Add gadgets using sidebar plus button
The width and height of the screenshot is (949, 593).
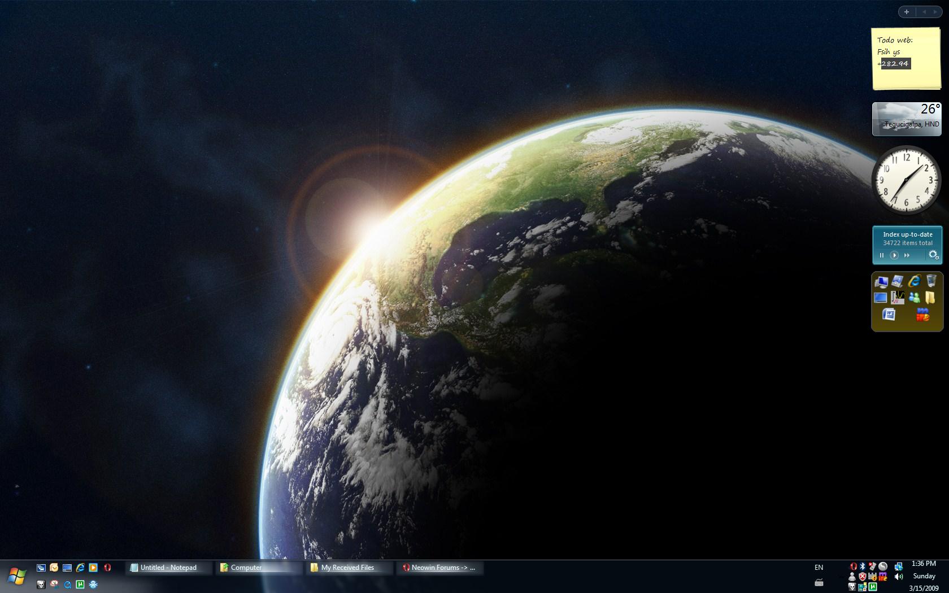[x=907, y=12]
